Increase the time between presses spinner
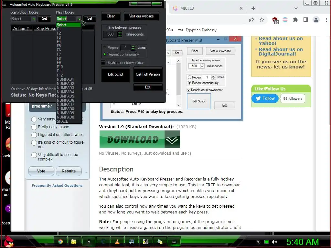This screenshot has height=248, width=331. (x=120, y=33)
